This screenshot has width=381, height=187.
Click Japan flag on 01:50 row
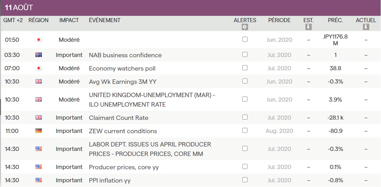(x=39, y=40)
